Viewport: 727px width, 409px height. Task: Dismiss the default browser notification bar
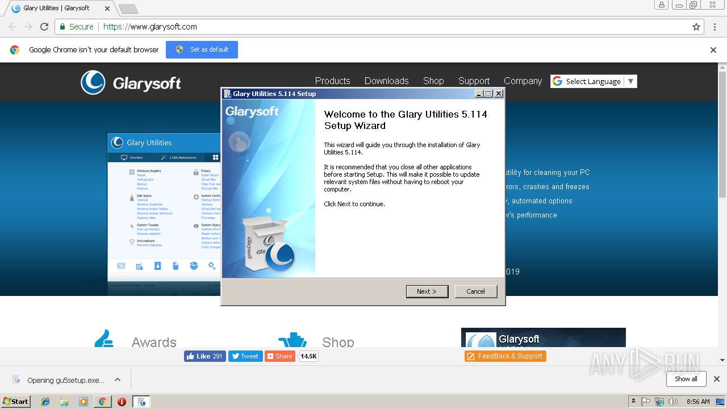(713, 50)
